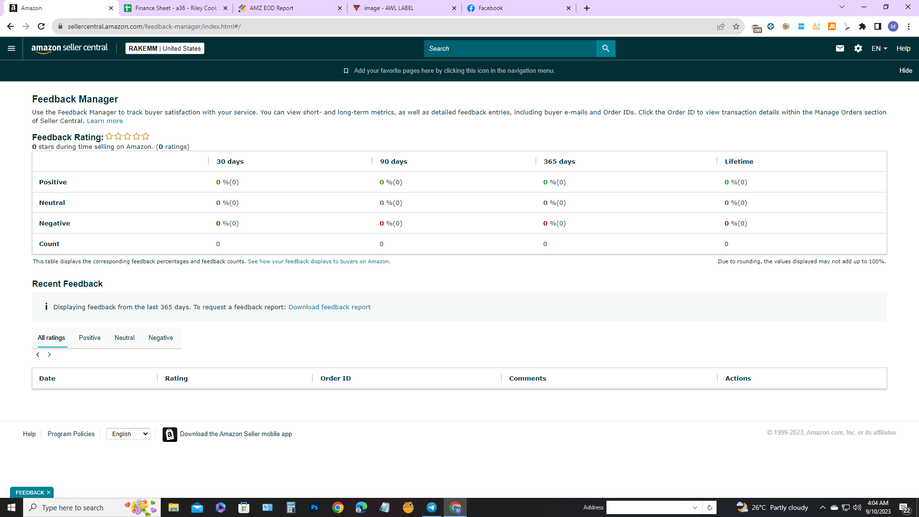Viewport: 919px width, 517px height.
Task: Close the FEEDBACK widget x
Action: click(x=48, y=493)
